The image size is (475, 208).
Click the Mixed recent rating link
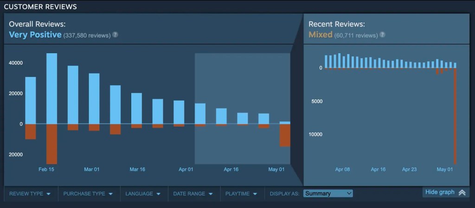tap(321, 35)
